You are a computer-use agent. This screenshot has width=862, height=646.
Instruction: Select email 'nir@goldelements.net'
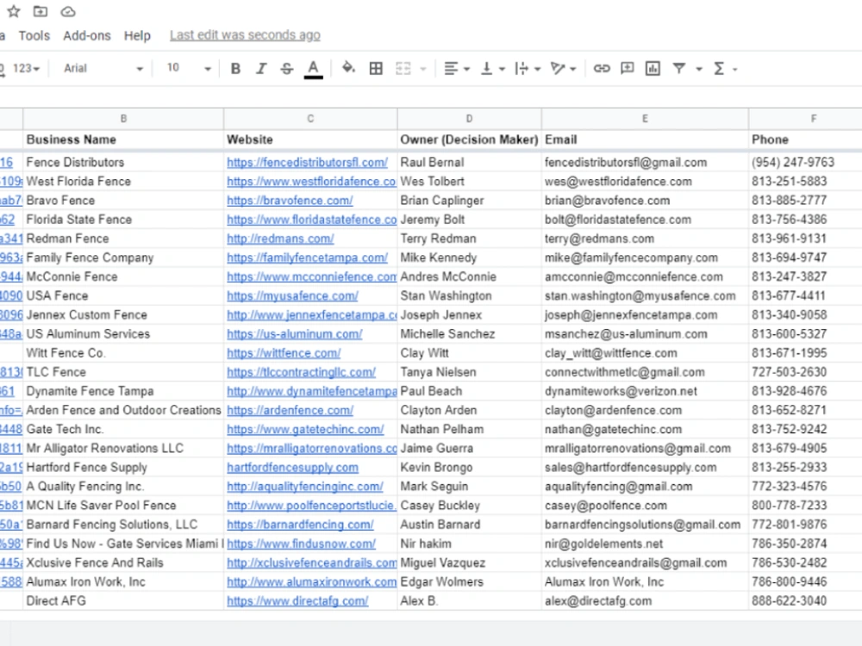coord(645,544)
